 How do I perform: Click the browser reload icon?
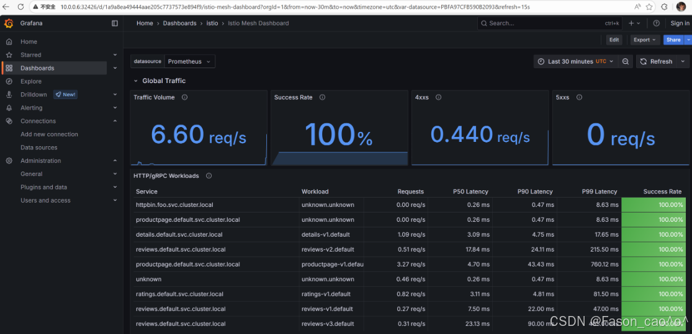(20, 7)
